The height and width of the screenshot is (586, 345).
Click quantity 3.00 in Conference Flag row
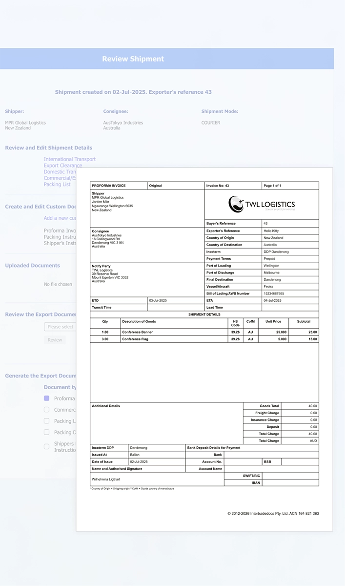(105, 339)
